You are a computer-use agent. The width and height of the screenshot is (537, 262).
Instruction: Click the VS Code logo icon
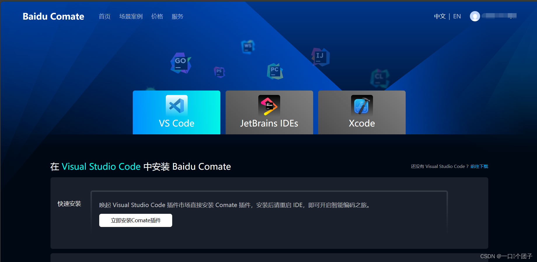[x=177, y=105]
